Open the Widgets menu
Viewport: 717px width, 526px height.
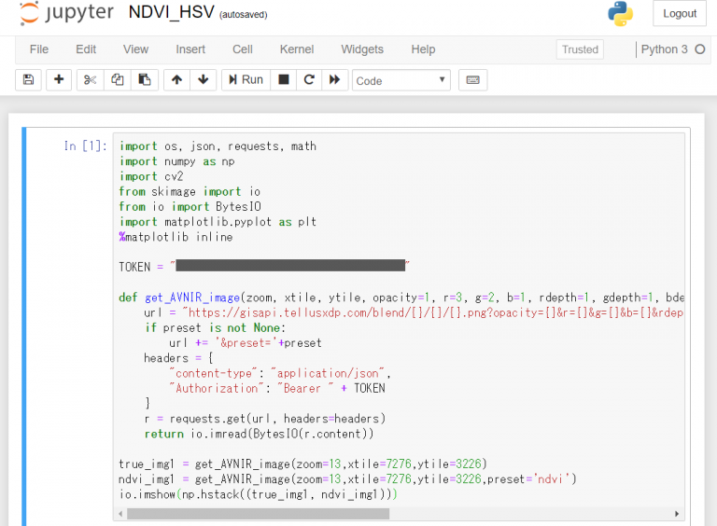click(362, 49)
